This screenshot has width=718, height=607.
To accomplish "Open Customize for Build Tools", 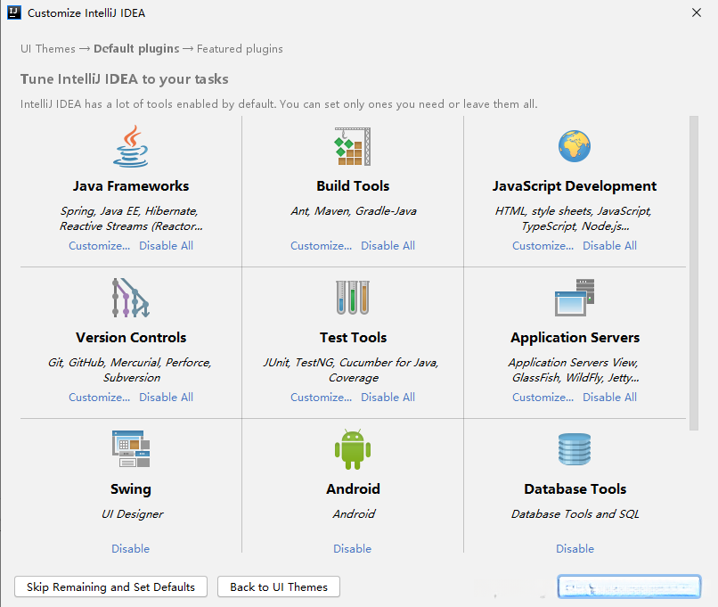I will [x=321, y=246].
